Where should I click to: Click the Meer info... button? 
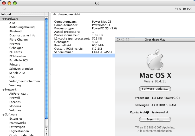tap(155, 119)
